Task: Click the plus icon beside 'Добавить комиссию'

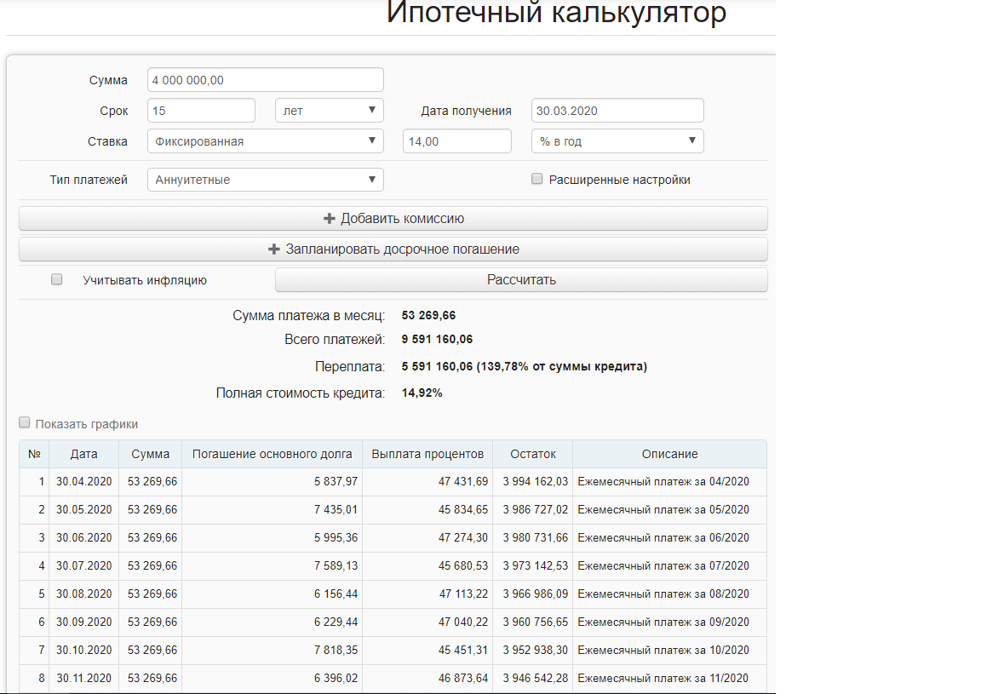Action: [x=329, y=218]
